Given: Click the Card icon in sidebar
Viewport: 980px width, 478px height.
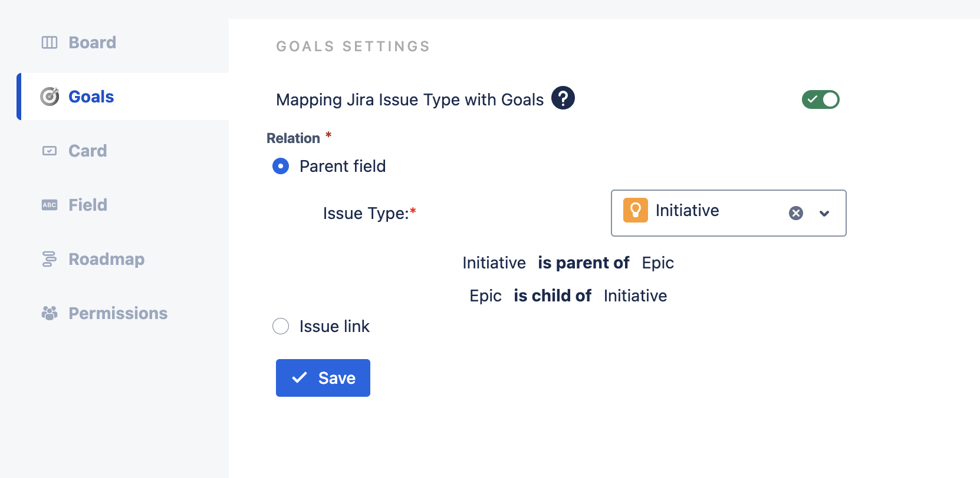Looking at the screenshot, I should point(50,151).
